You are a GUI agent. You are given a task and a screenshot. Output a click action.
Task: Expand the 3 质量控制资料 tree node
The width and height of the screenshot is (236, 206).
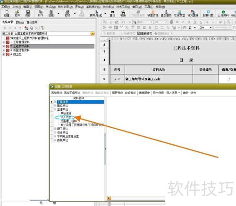pos(4,50)
